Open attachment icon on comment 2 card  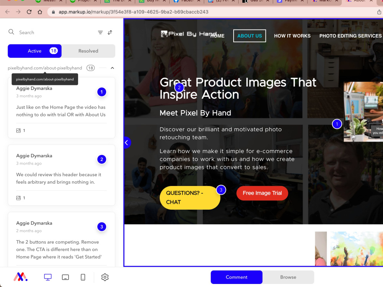tap(18, 198)
